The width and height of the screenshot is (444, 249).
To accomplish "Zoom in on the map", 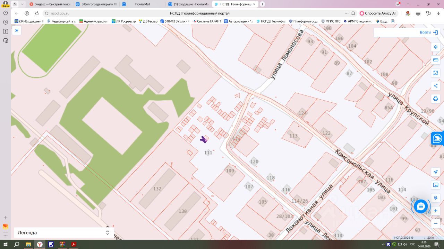I will [x=436, y=211].
